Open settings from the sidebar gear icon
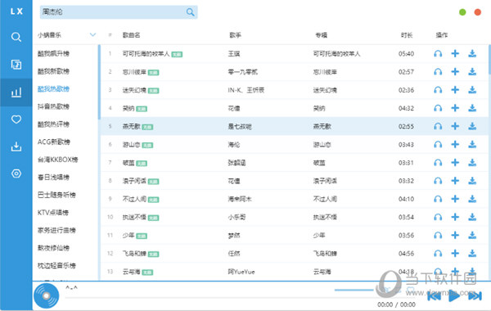This screenshot has width=491, height=311. 16,174
